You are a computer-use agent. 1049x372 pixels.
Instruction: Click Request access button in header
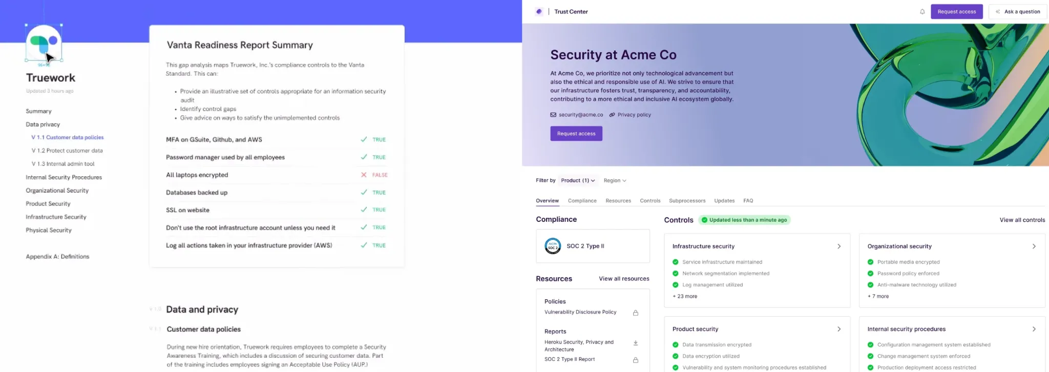pos(956,12)
